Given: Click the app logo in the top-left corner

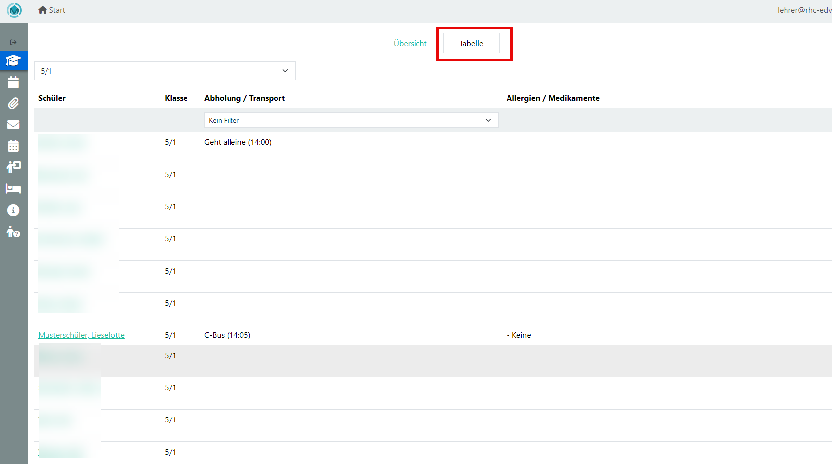Looking at the screenshot, I should pyautogui.click(x=14, y=10).
